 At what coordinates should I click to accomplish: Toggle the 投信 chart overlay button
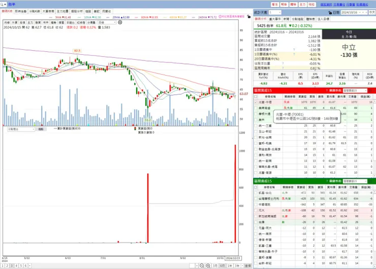(22, 22)
